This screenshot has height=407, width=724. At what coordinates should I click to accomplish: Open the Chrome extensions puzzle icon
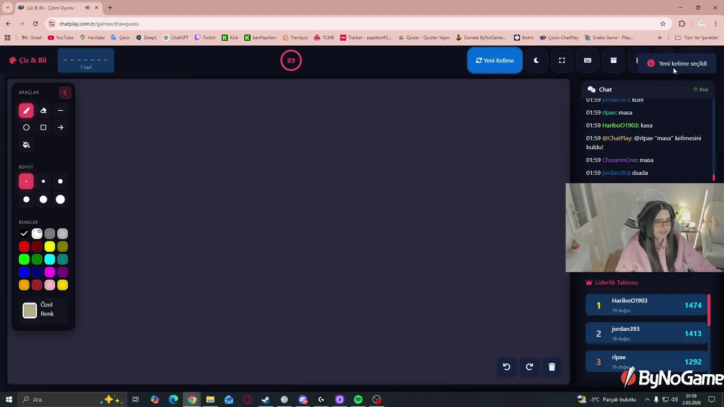tap(682, 24)
